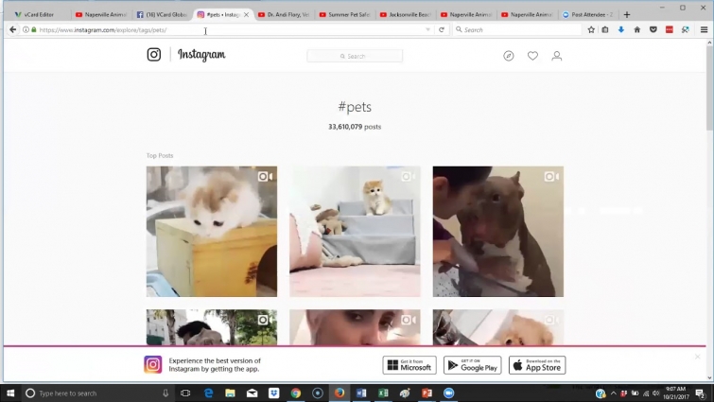Open the kitten on wooden box video
This screenshot has width=714, height=402.
(x=212, y=232)
